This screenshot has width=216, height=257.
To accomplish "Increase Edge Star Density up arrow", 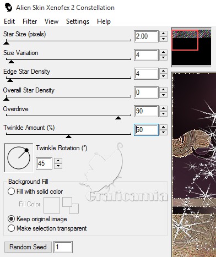I will pyautogui.click(x=163, y=71).
